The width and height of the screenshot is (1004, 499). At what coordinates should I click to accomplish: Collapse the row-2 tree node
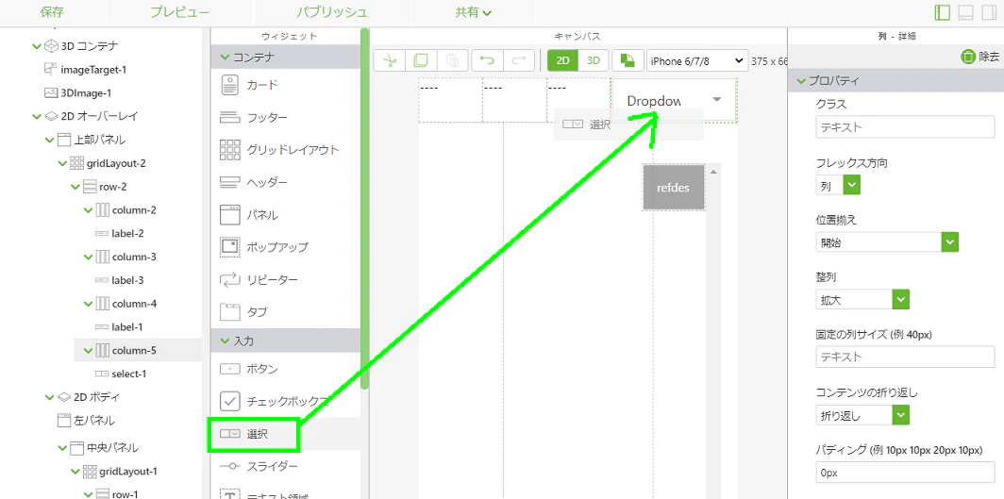(x=75, y=187)
